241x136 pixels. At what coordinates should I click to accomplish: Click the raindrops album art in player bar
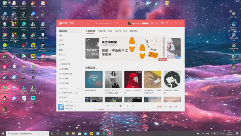[x=61, y=107]
